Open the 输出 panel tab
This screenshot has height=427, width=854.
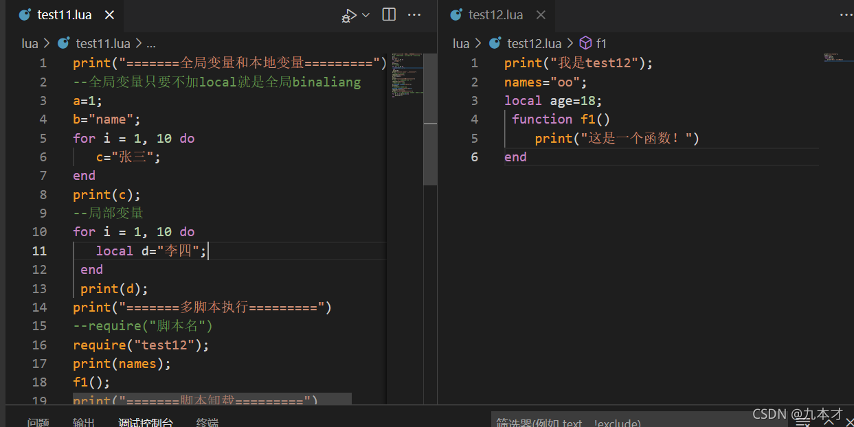click(84, 422)
